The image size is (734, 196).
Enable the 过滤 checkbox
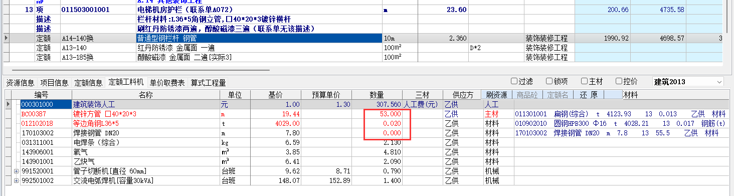[514, 81]
